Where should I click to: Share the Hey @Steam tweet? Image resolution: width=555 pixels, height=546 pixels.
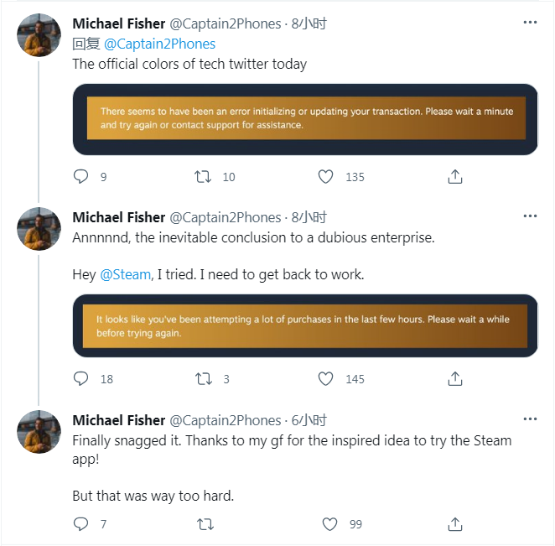point(455,379)
